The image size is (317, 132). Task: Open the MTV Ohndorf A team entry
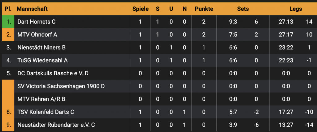coord(37,35)
